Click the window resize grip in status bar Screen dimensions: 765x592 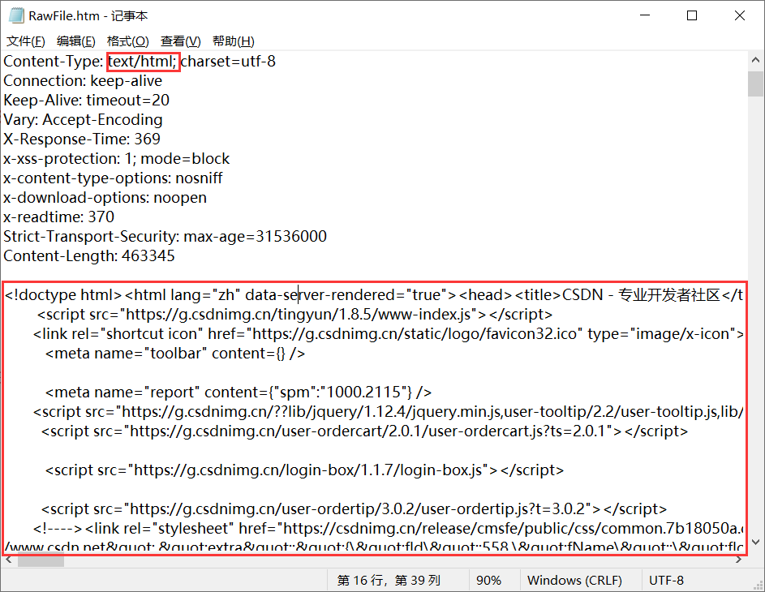point(758,584)
